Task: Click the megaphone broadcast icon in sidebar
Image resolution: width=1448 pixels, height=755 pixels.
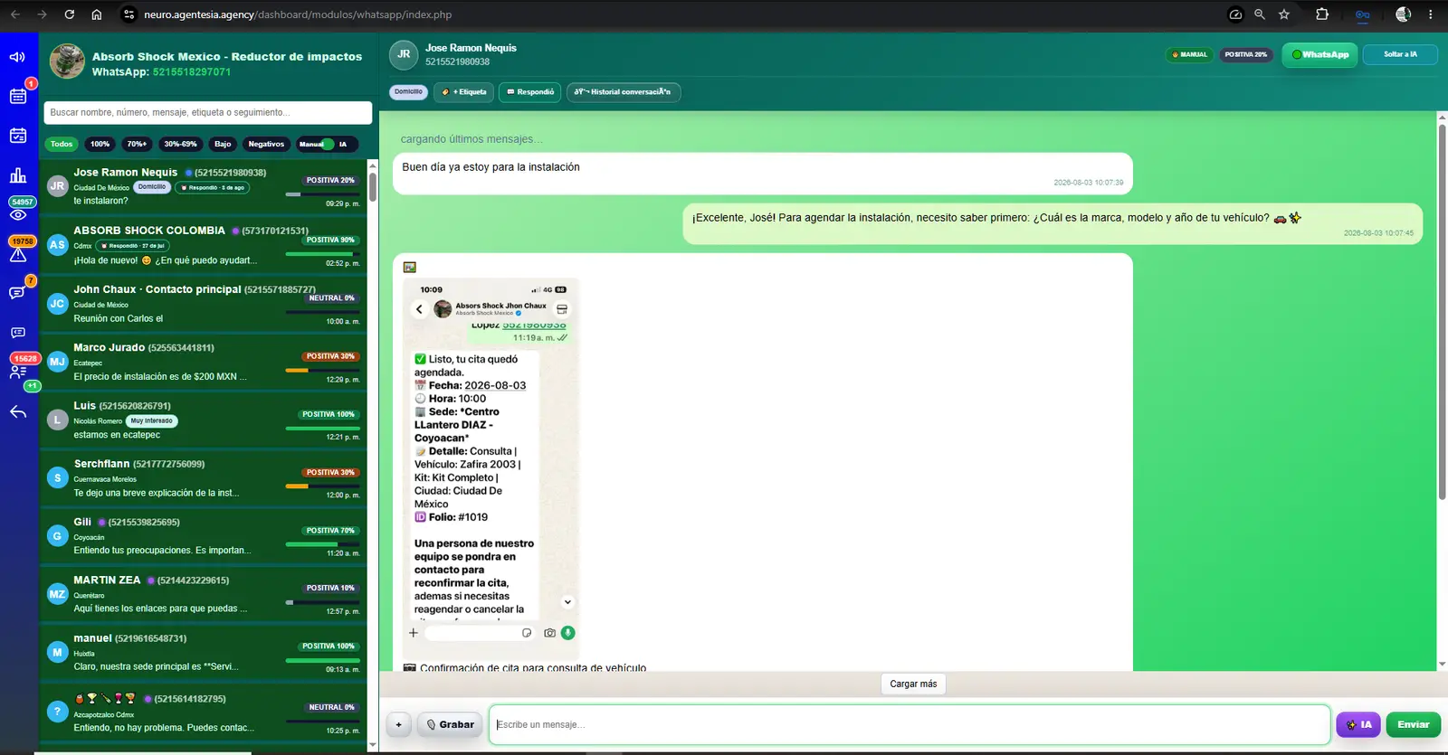Action: pyautogui.click(x=17, y=57)
